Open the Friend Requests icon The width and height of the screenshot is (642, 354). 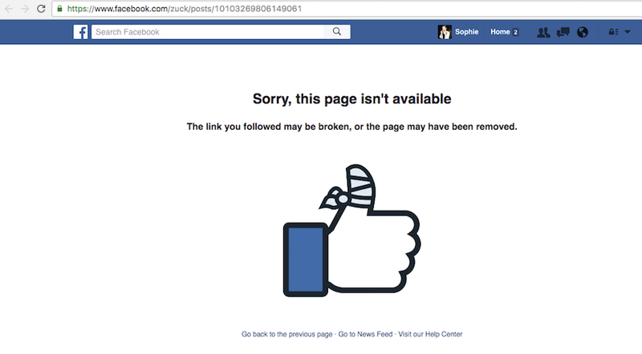(x=543, y=32)
